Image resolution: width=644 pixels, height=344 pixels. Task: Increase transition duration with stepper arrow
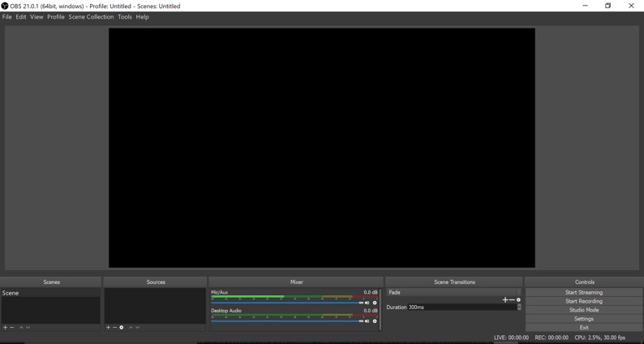[x=519, y=305]
